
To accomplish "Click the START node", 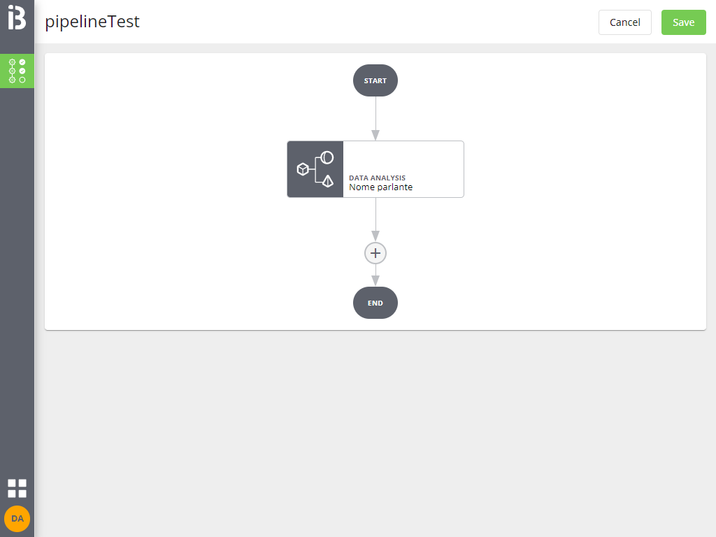I will click(x=375, y=80).
